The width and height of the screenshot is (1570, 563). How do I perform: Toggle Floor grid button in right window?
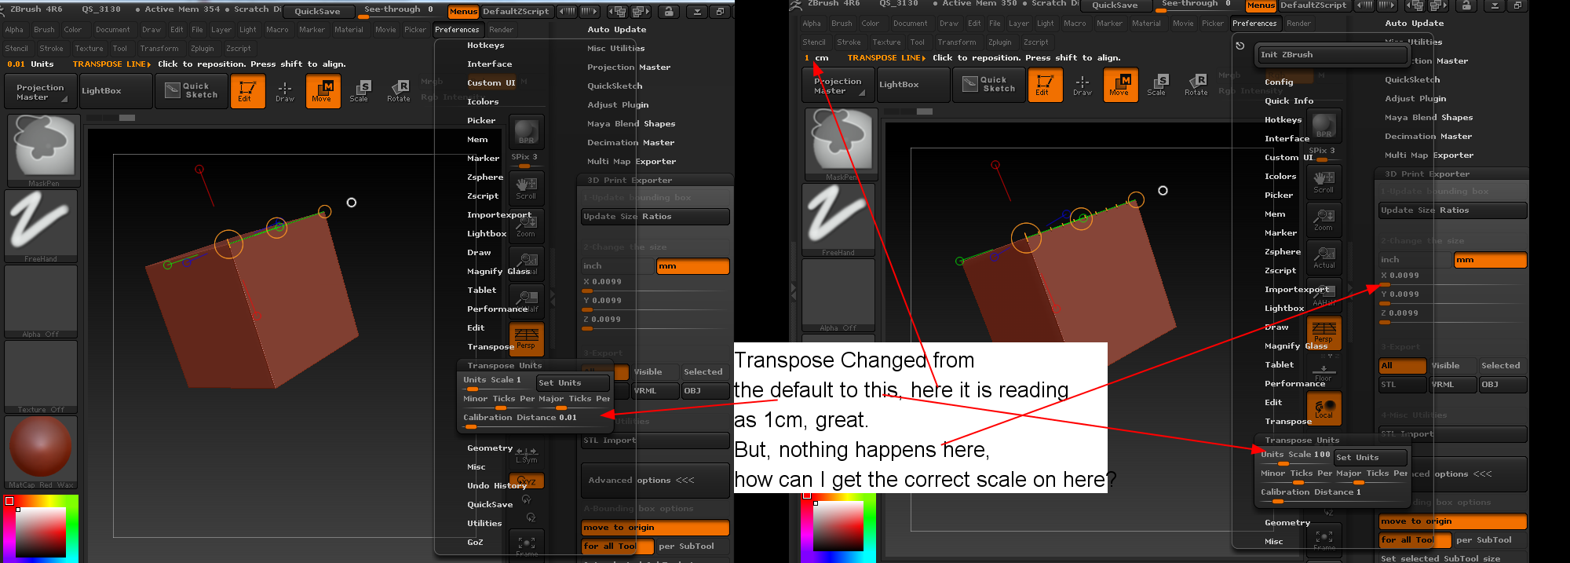pyautogui.click(x=1324, y=371)
